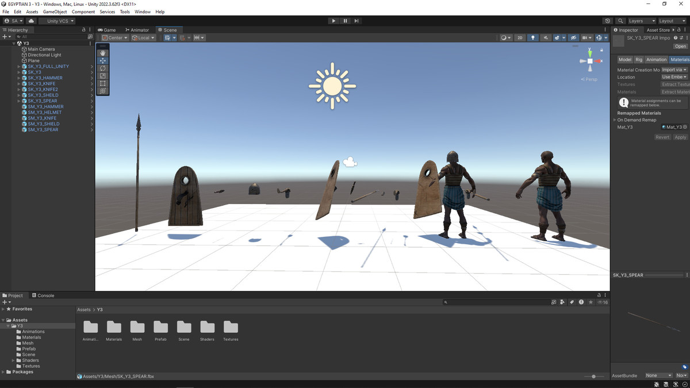Click the Open button in Inspector

click(x=680, y=47)
